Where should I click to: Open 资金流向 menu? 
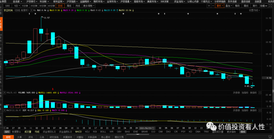pyautogui.click(x=179, y=2)
